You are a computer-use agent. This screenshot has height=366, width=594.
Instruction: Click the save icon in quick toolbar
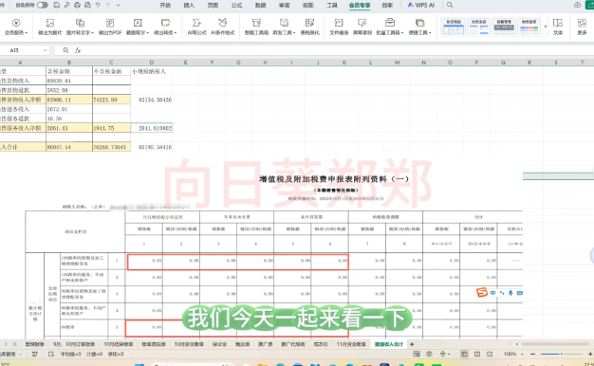pyautogui.click(x=57, y=5)
